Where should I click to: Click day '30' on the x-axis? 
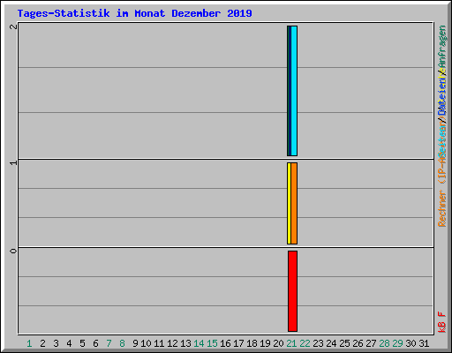click(411, 343)
